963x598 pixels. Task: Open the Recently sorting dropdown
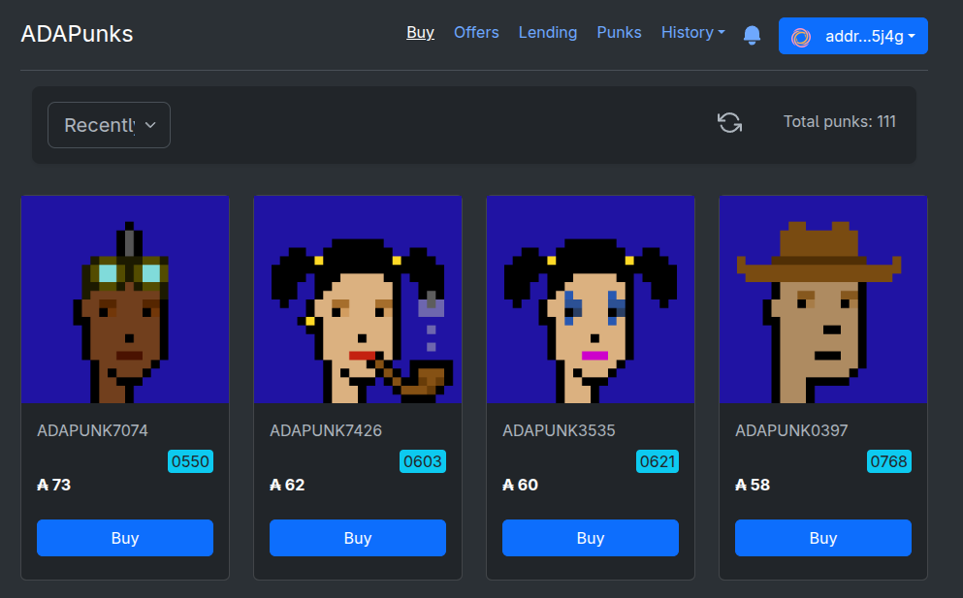pos(109,125)
